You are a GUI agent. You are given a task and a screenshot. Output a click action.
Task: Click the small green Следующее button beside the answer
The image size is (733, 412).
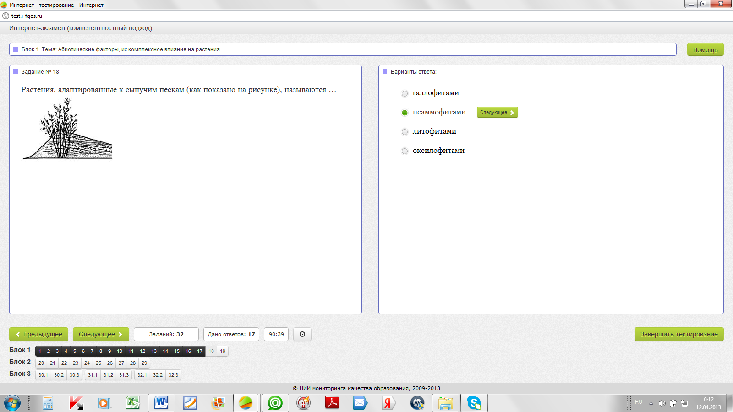pyautogui.click(x=498, y=112)
